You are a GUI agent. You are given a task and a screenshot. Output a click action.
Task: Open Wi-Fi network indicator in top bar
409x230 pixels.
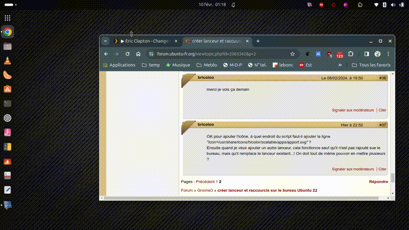coord(376,5)
